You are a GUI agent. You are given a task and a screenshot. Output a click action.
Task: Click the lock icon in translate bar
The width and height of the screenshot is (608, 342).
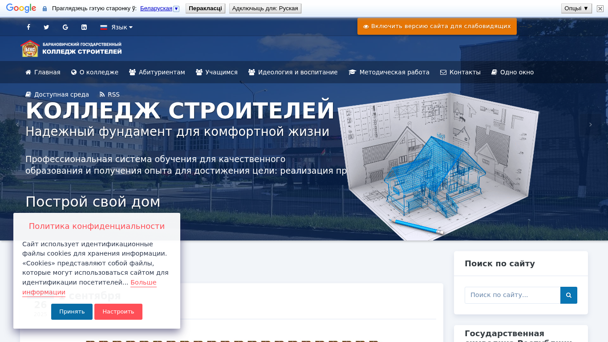(x=45, y=8)
